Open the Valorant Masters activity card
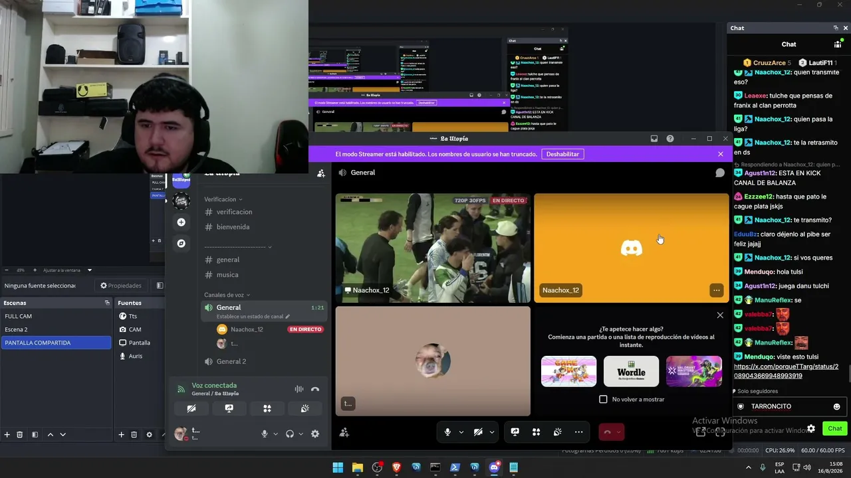The image size is (851, 478). [x=693, y=371]
